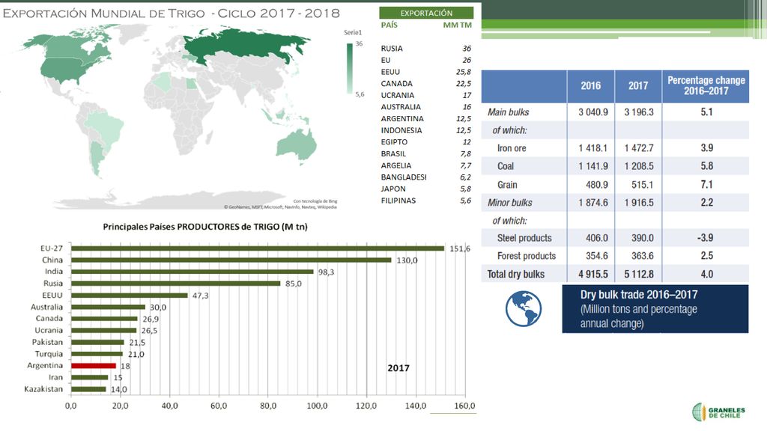Viewport: 767px width, 431px height.
Task: Click the 1 472.7 iron ore value
Action: [639, 149]
